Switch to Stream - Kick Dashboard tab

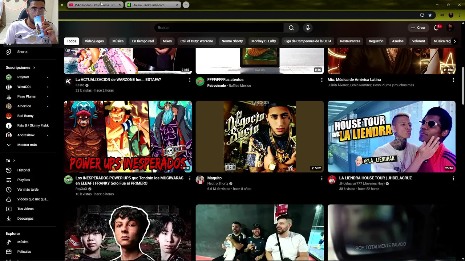point(153,5)
